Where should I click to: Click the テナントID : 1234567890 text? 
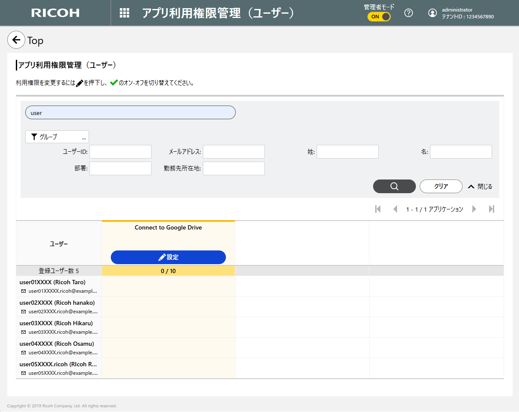(x=468, y=17)
